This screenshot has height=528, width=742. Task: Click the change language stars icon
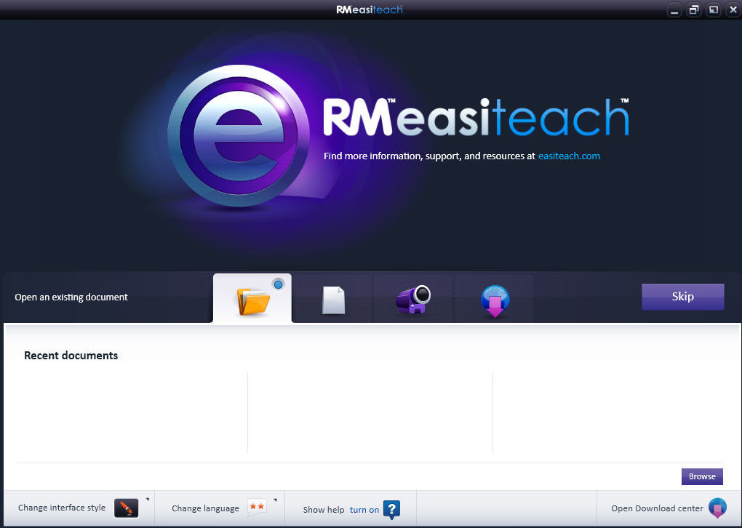pos(257,508)
